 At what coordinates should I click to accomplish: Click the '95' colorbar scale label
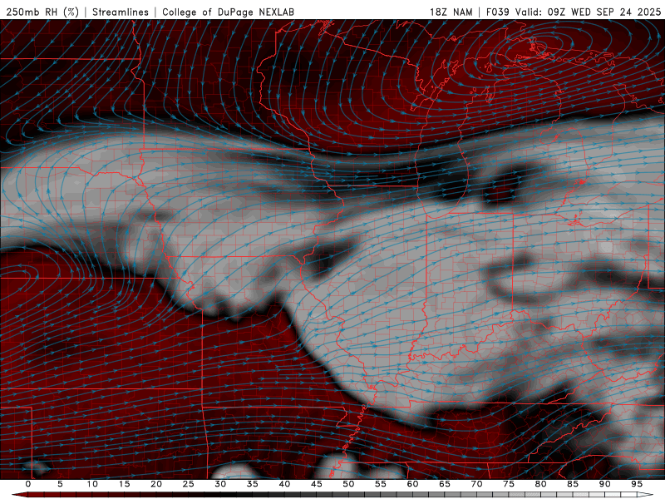click(637, 484)
